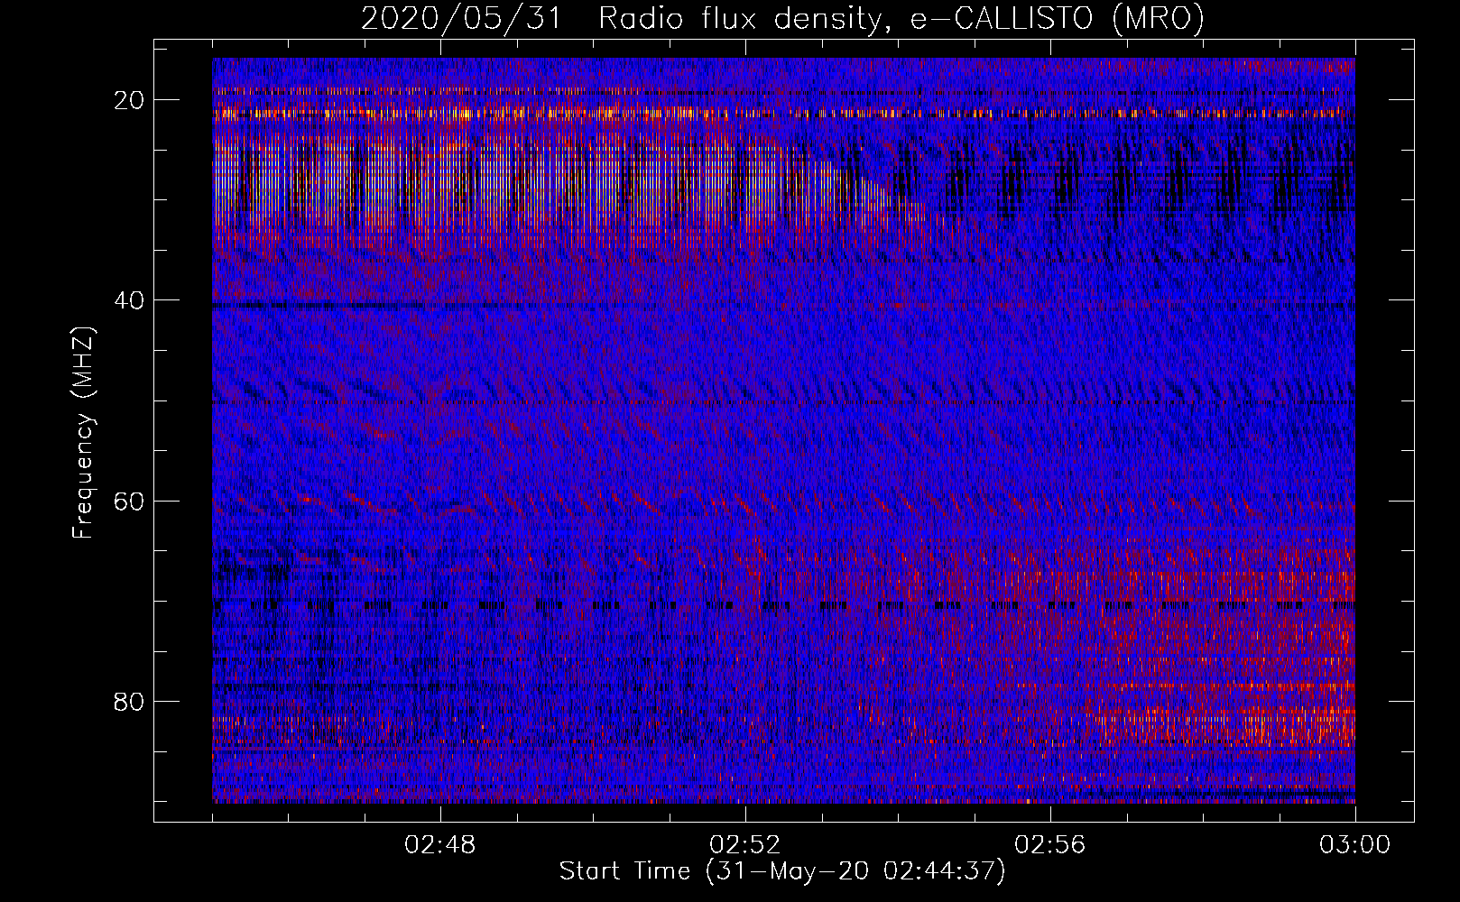Click the 60 frequency tick label

point(130,501)
